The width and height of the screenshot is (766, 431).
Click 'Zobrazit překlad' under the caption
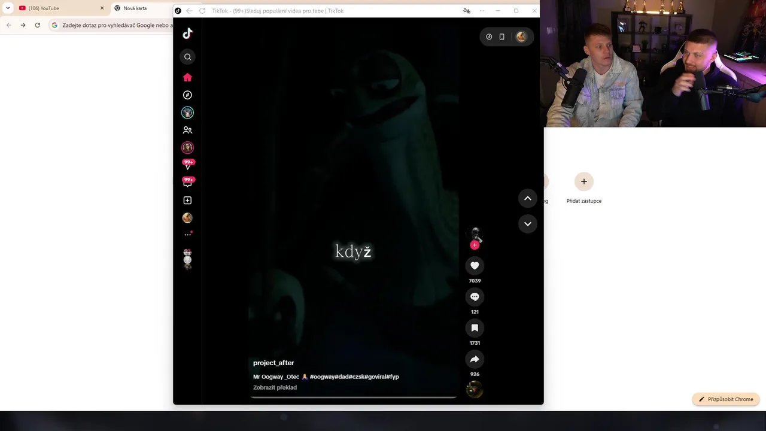tap(275, 387)
